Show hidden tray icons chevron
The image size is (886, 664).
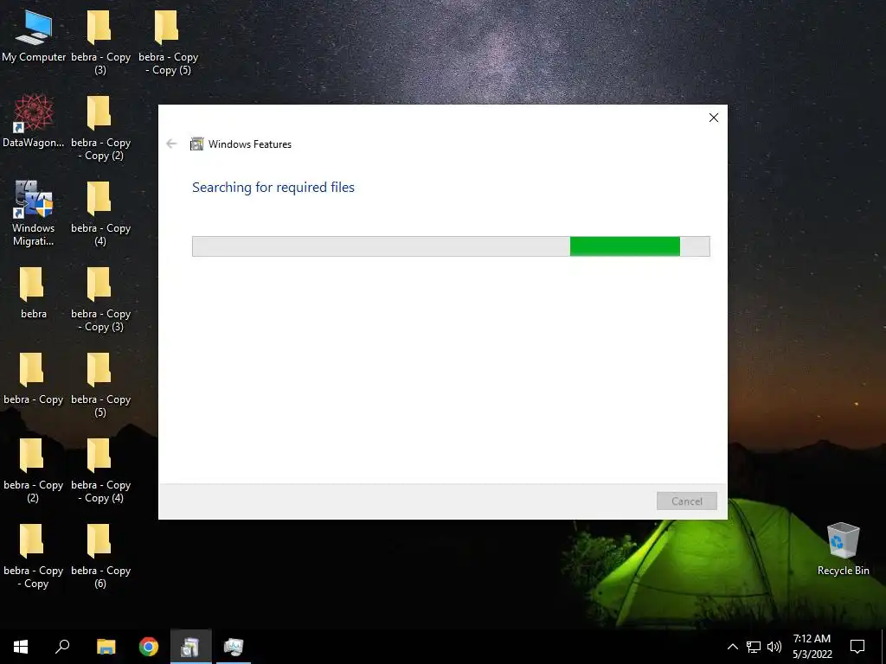[732, 647]
